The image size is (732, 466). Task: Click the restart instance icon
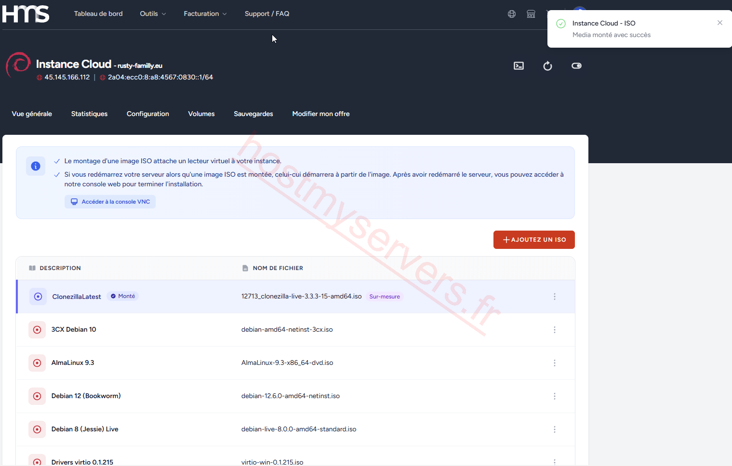click(547, 66)
